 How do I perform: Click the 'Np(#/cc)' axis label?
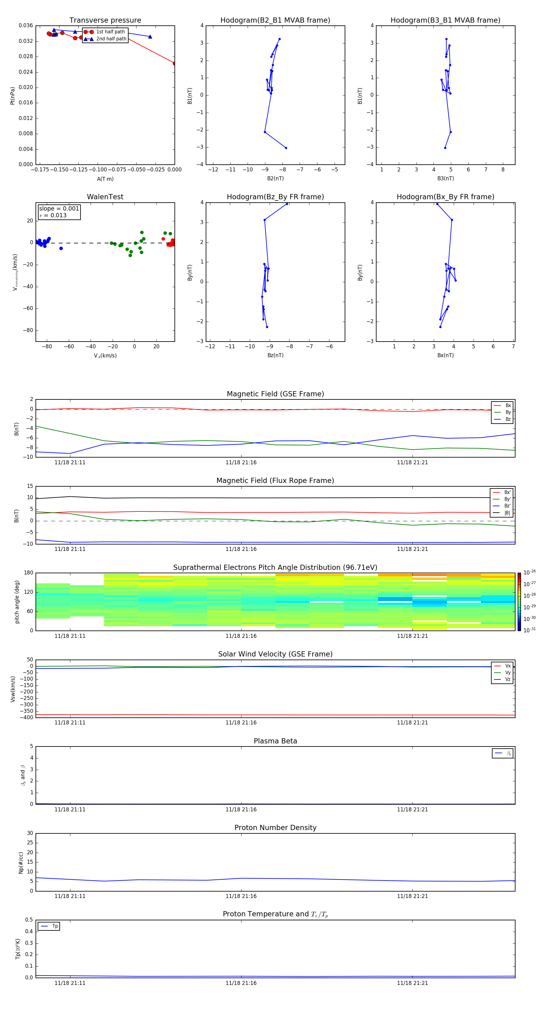pyautogui.click(x=21, y=862)
